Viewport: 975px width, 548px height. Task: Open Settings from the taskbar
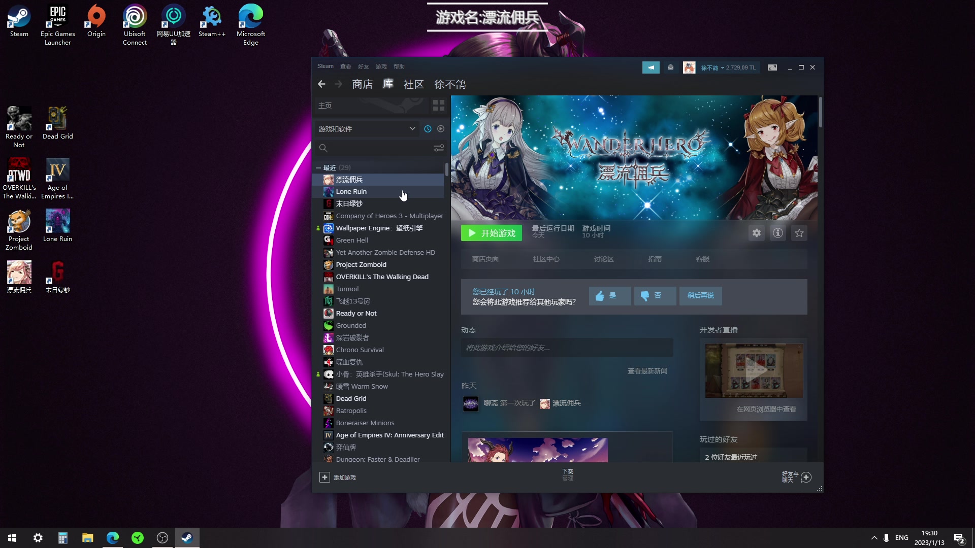[x=38, y=538]
